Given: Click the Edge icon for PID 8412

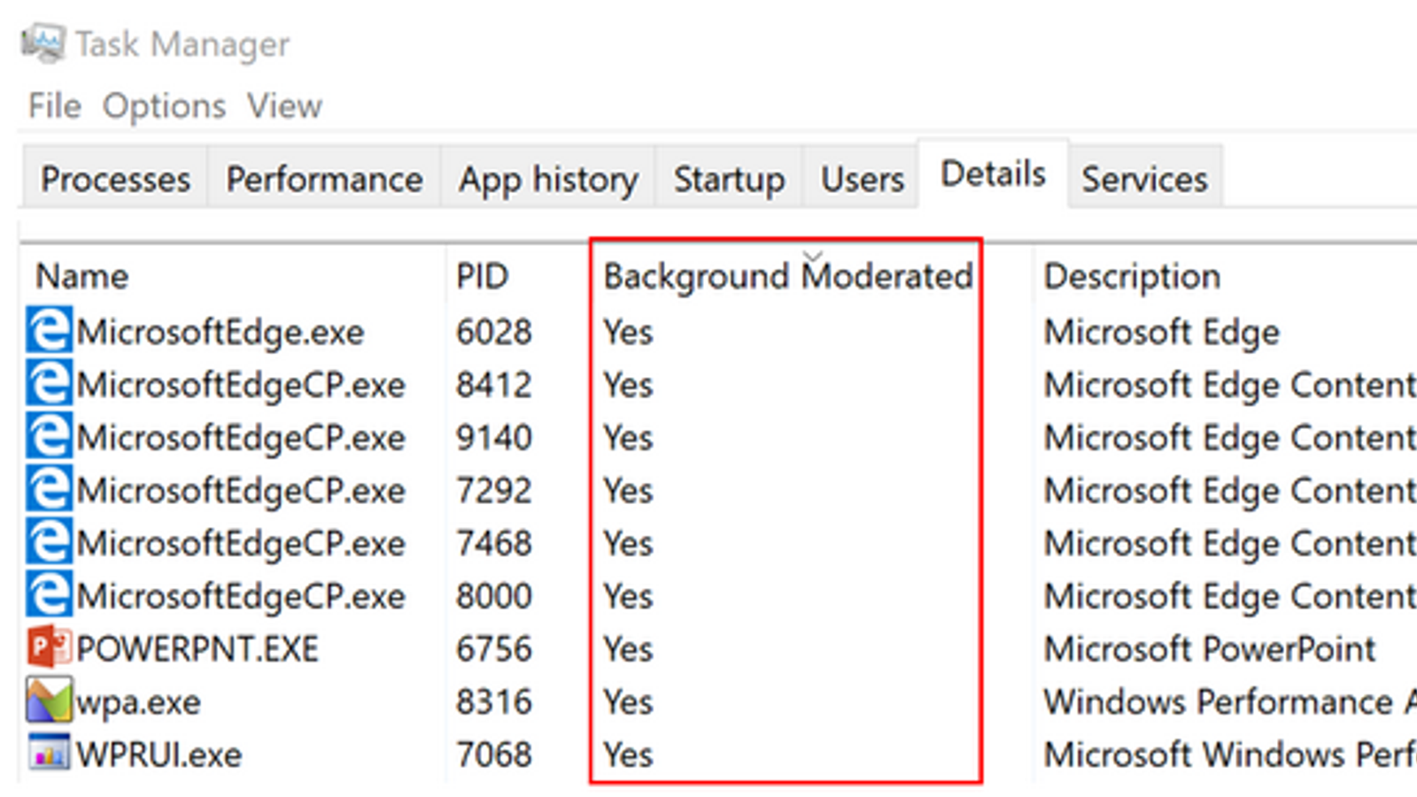Looking at the screenshot, I should coord(48,384).
